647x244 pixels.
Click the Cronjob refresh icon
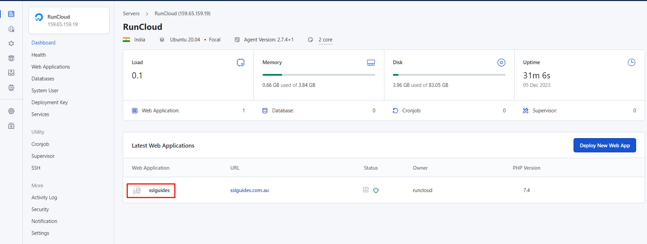[395, 111]
